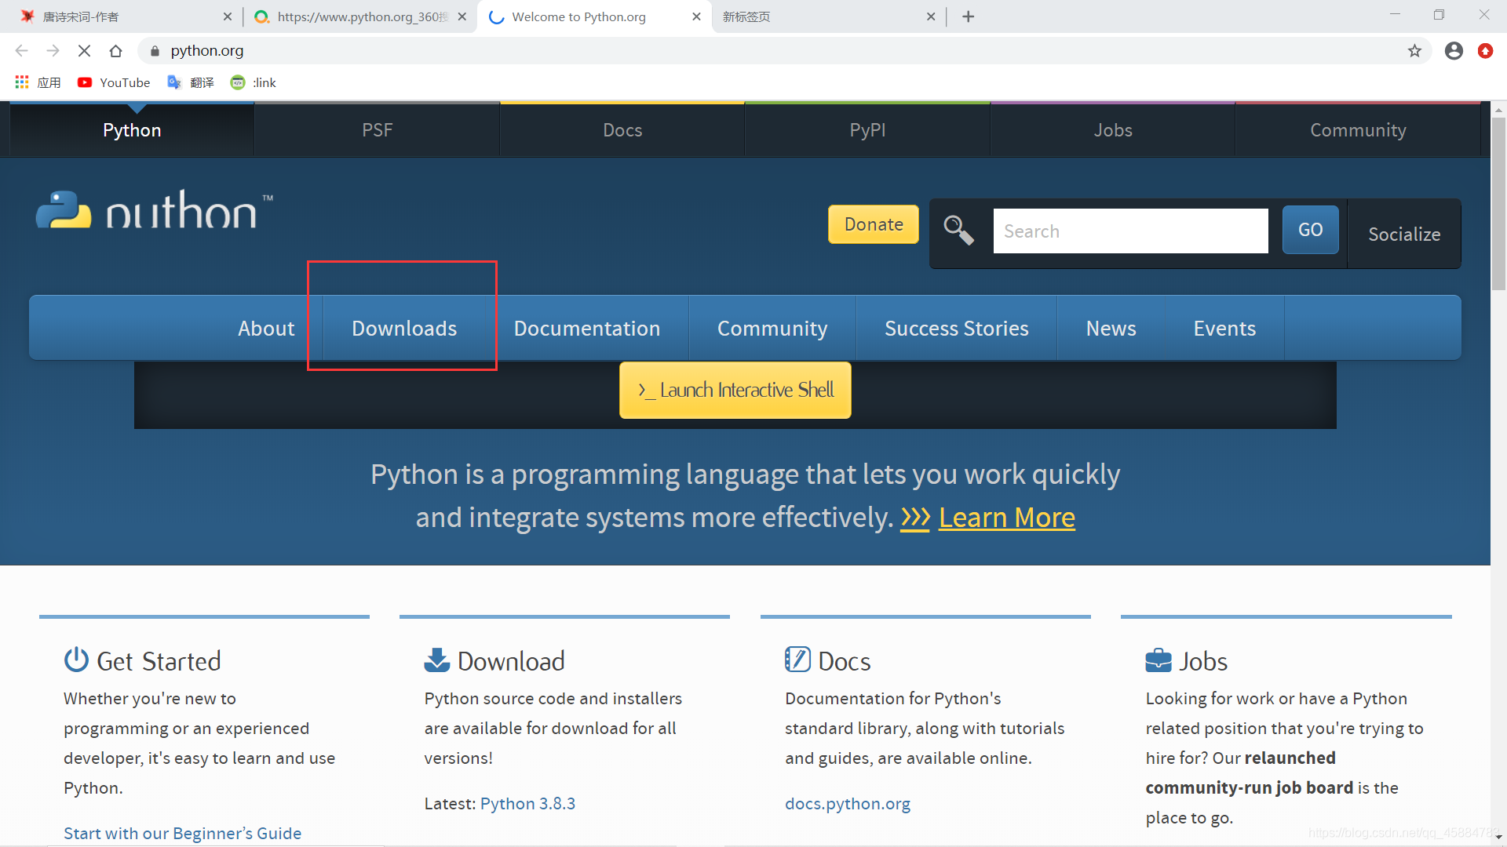Viewport: 1507px width, 847px height.
Task: Expand the Documentation nav section
Action: (x=586, y=328)
